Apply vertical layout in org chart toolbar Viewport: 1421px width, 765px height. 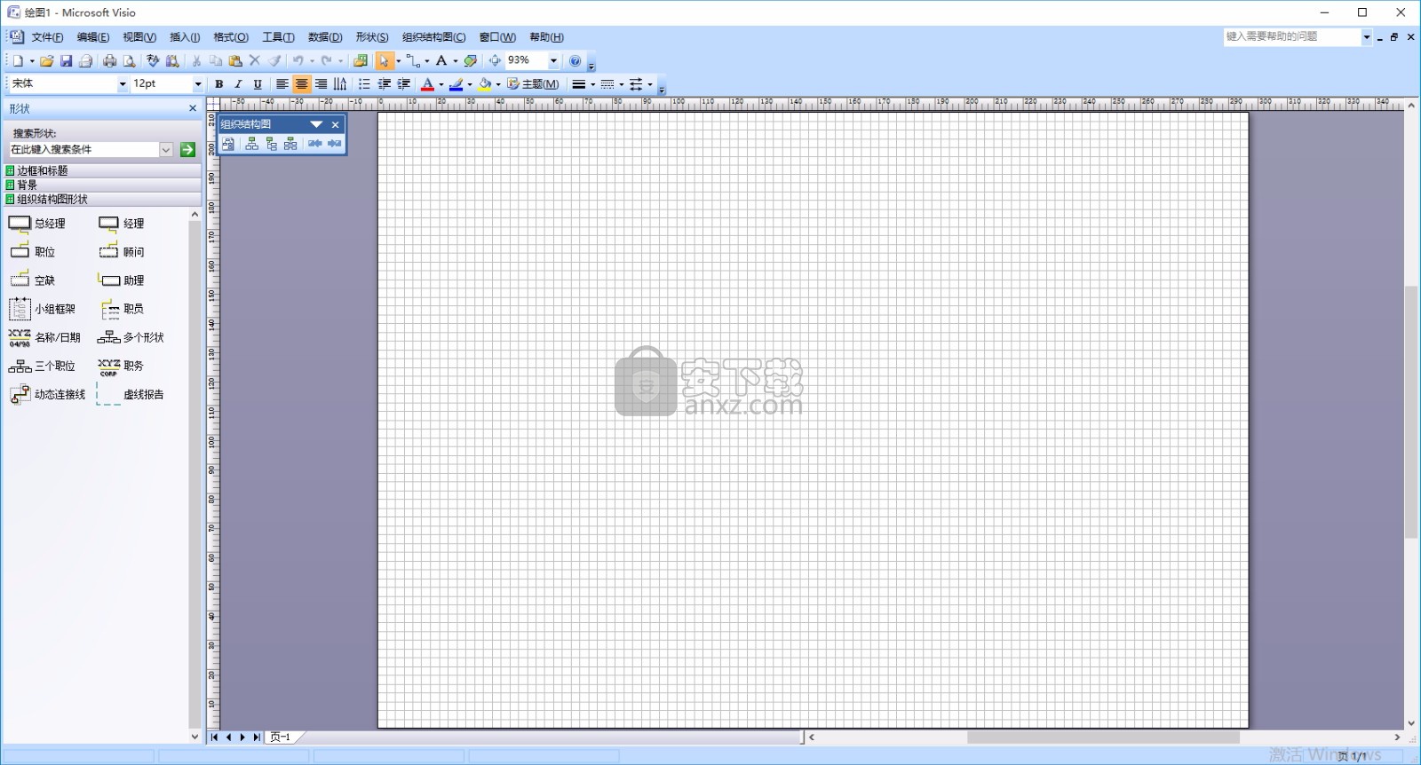271,144
